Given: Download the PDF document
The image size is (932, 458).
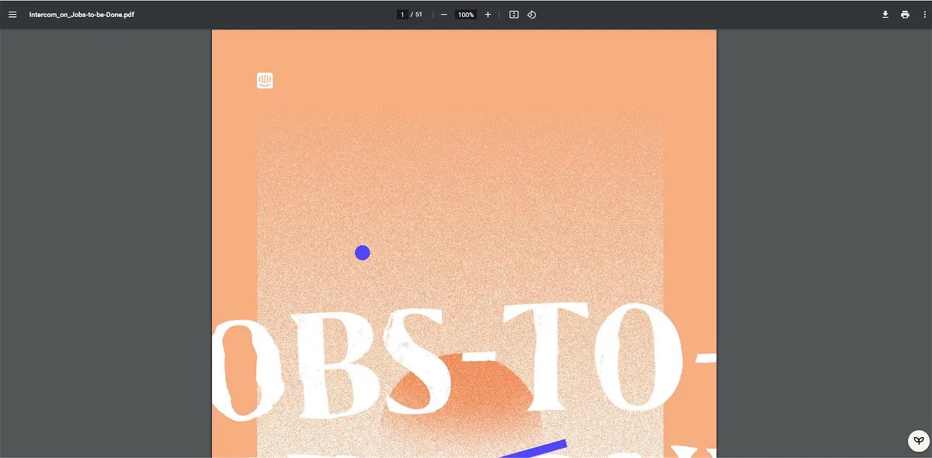Looking at the screenshot, I should (x=885, y=14).
